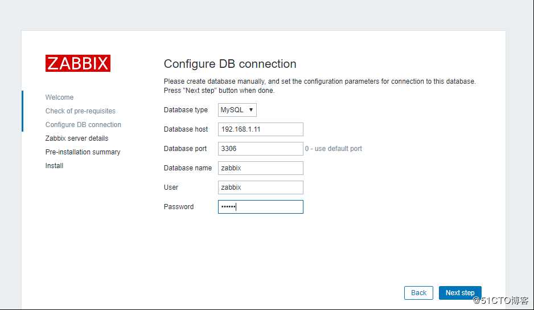
Task: Proceed with the Next step button
Action: point(460,292)
